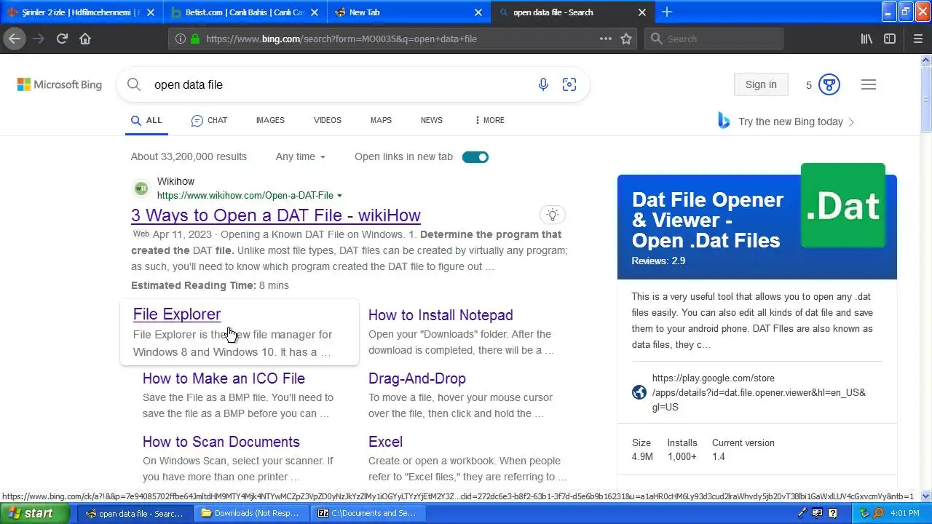This screenshot has width=932, height=524.
Task: Expand the Any time filter dropdown
Action: click(300, 156)
